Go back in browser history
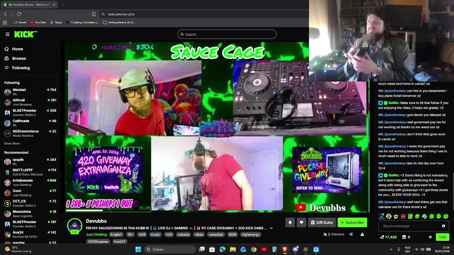454x255 pixels. pyautogui.click(x=5, y=14)
